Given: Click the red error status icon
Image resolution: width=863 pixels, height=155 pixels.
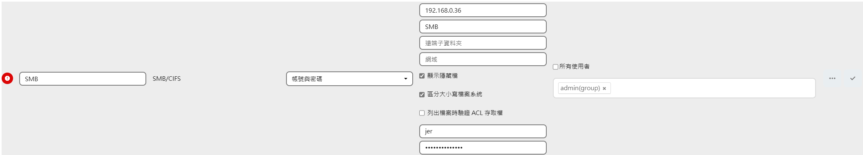Looking at the screenshot, I should tap(7, 78).
